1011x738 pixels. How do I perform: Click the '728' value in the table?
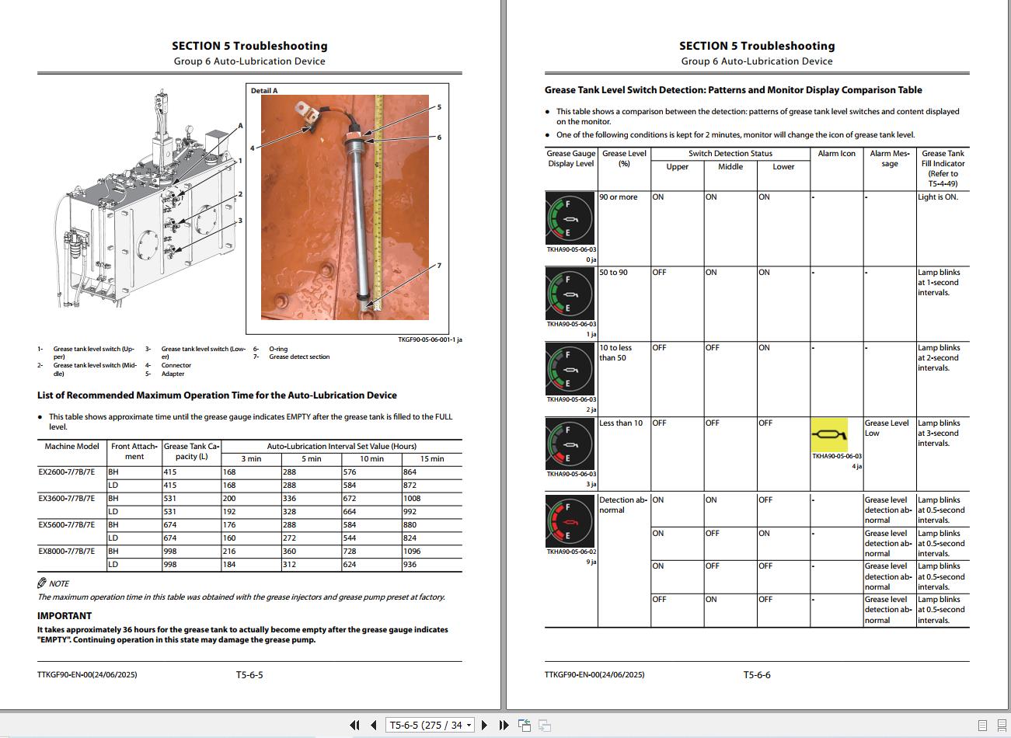(350, 552)
